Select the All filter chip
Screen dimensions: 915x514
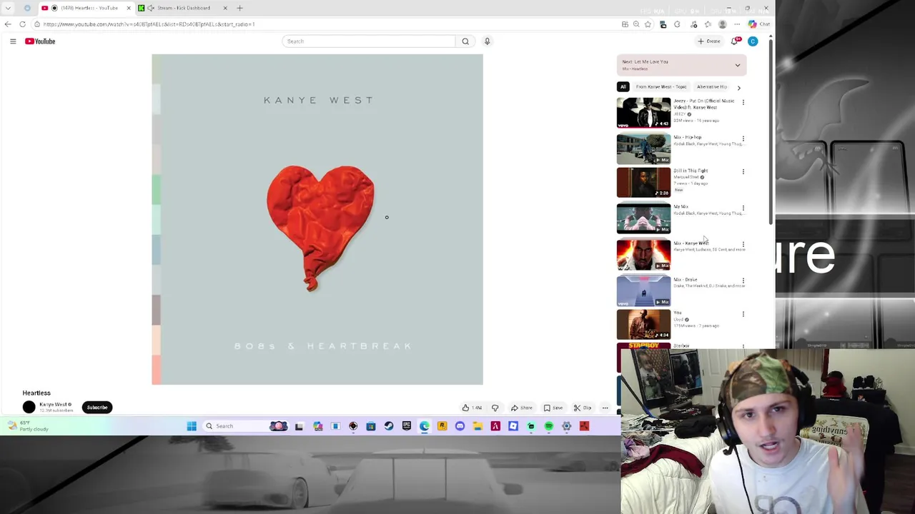(623, 87)
